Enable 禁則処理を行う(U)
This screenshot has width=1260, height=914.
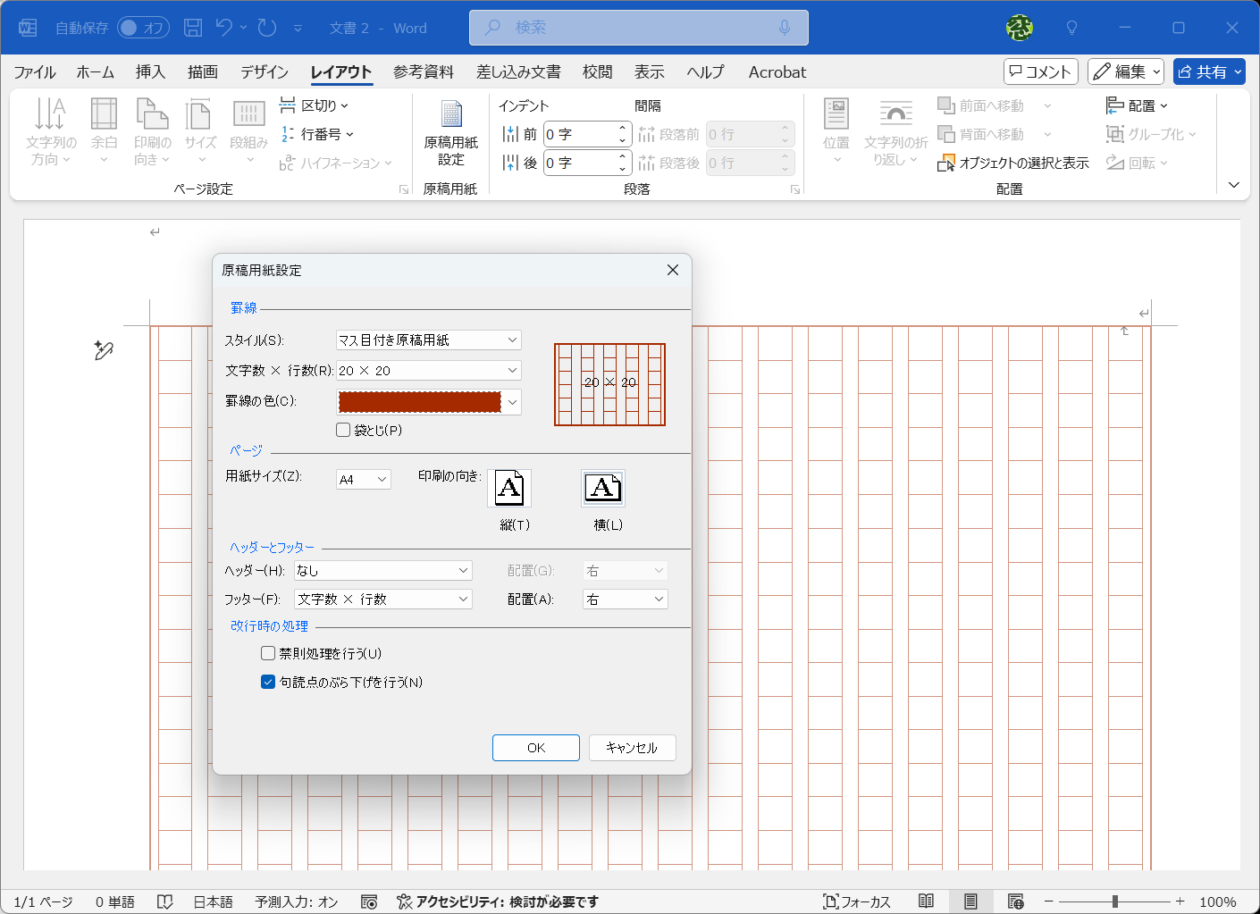pyautogui.click(x=268, y=653)
